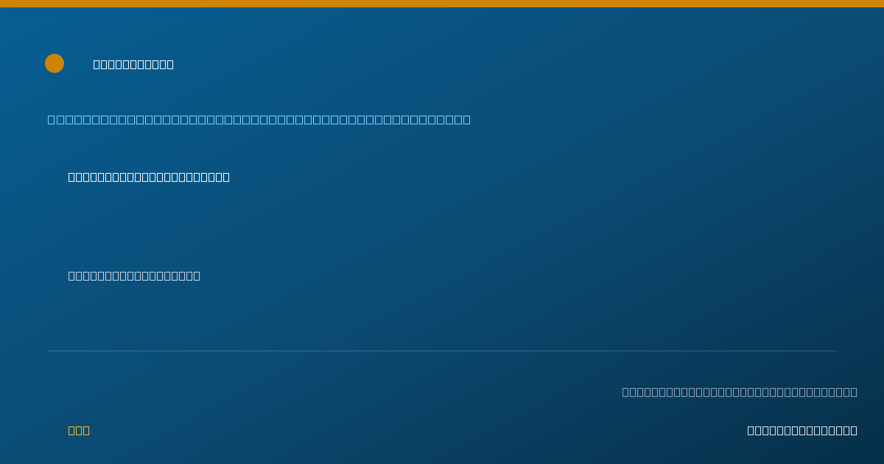Click the first character of the header title

(97, 64)
